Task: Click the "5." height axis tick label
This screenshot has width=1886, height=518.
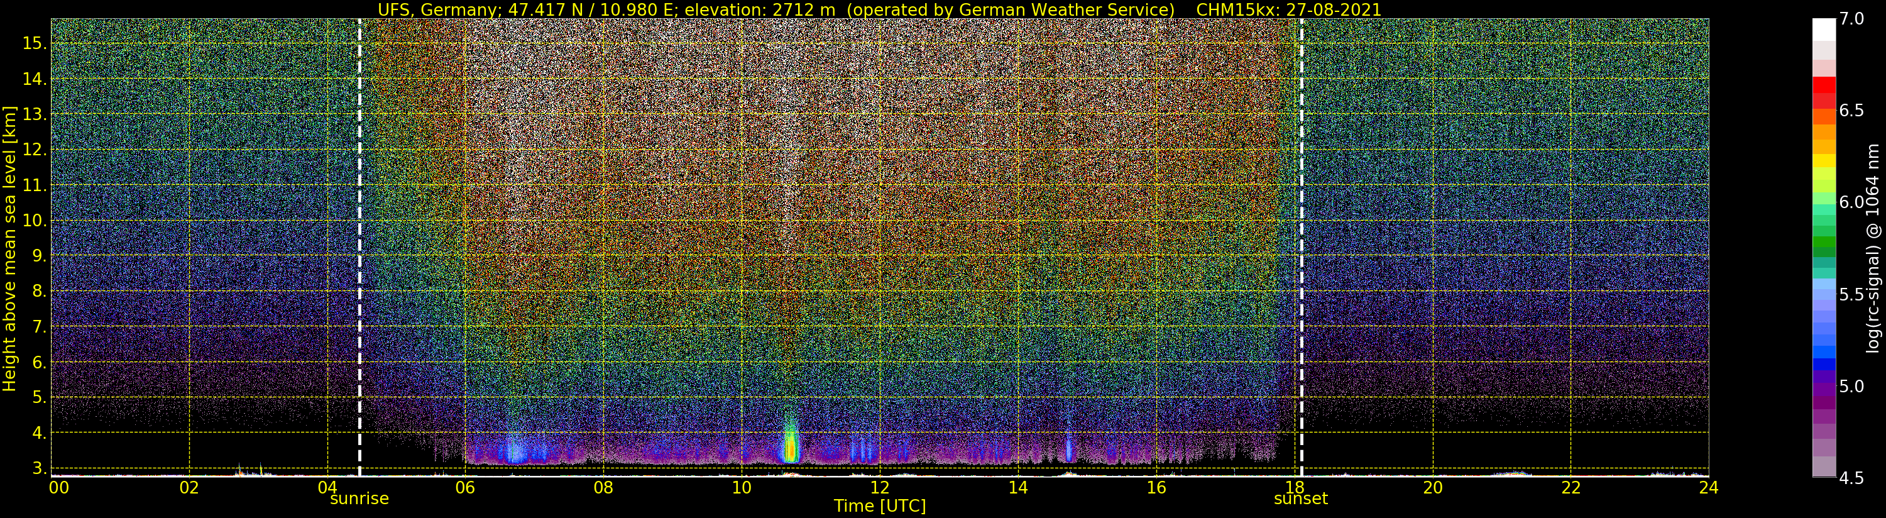Action: 39,398
